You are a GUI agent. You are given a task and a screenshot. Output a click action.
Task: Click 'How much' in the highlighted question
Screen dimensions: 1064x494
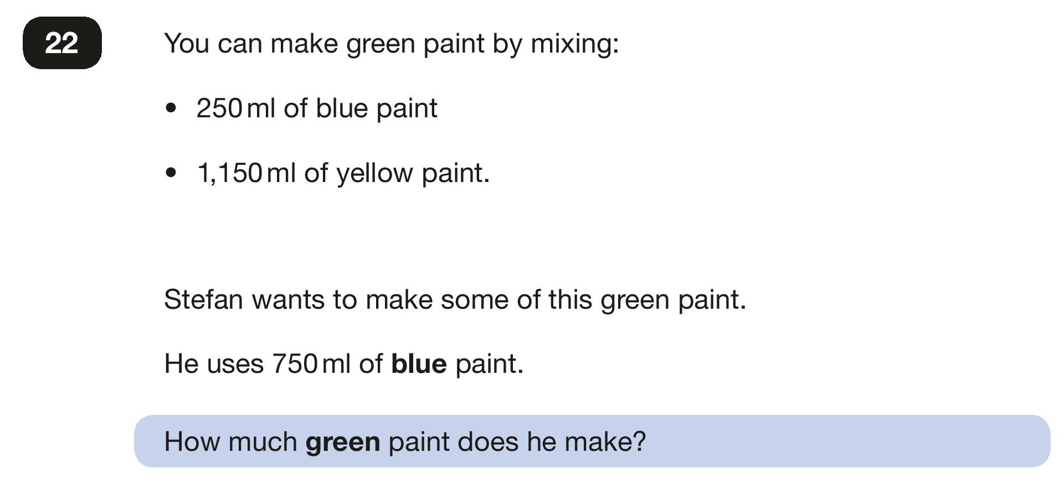[x=231, y=442]
